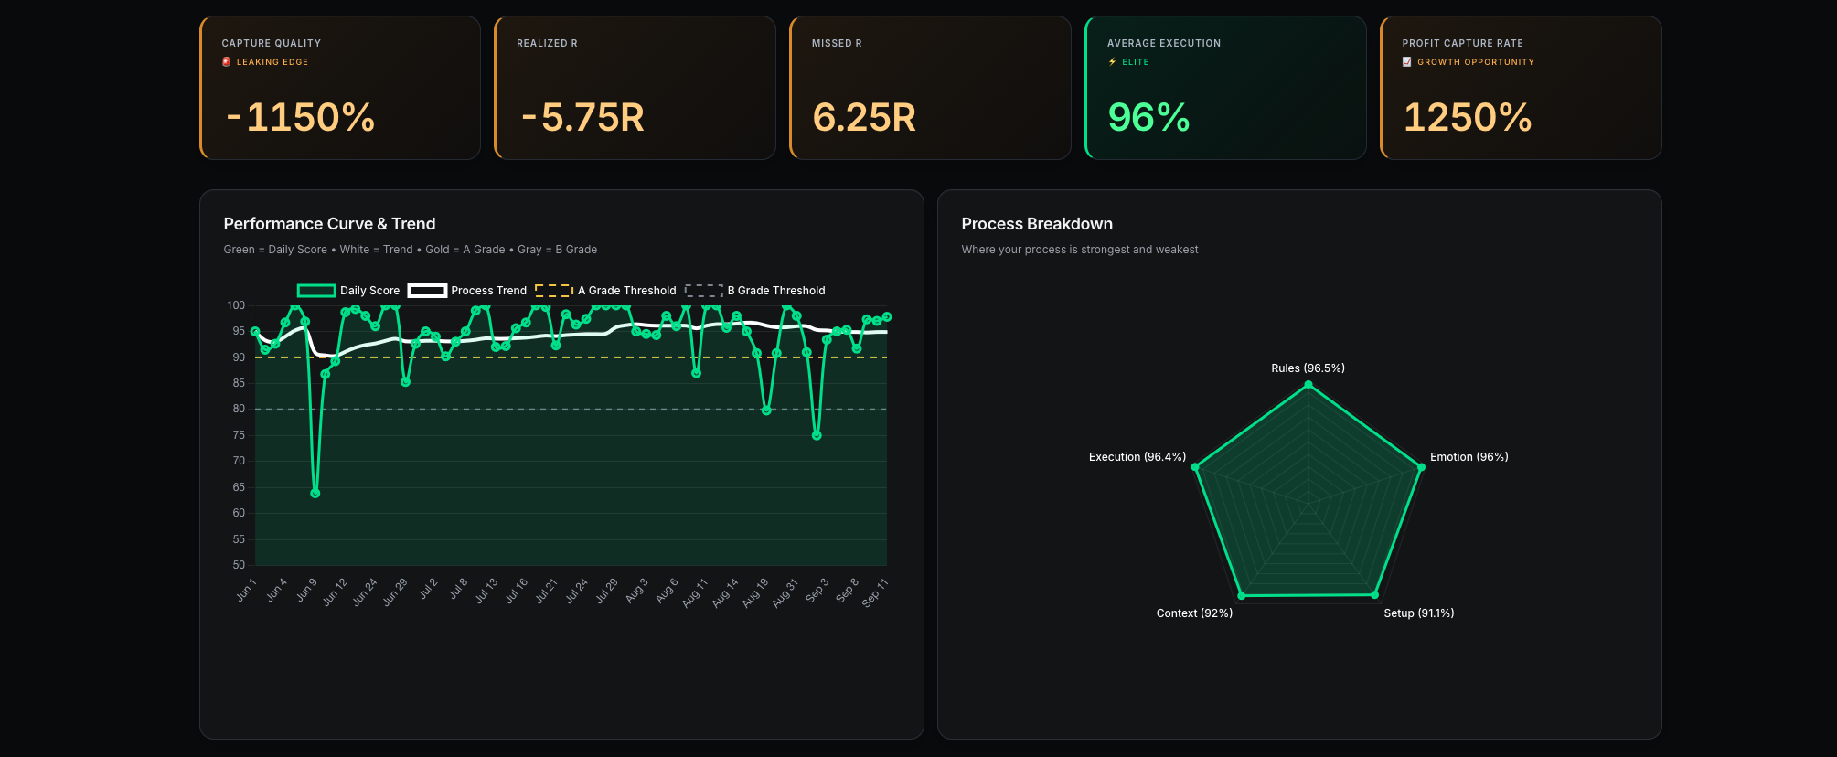Click the PROFIT CAPTURE RATE card title
The height and width of the screenshot is (757, 1837).
[1463, 43]
